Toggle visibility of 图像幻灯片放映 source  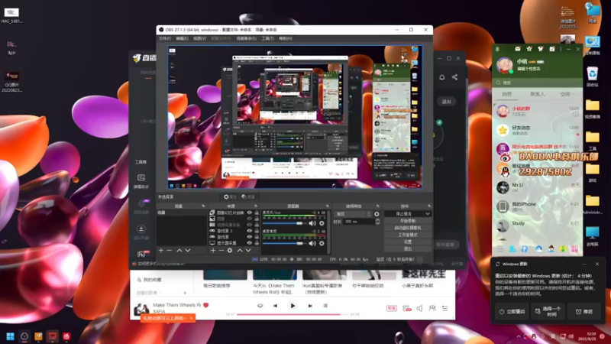click(250, 213)
